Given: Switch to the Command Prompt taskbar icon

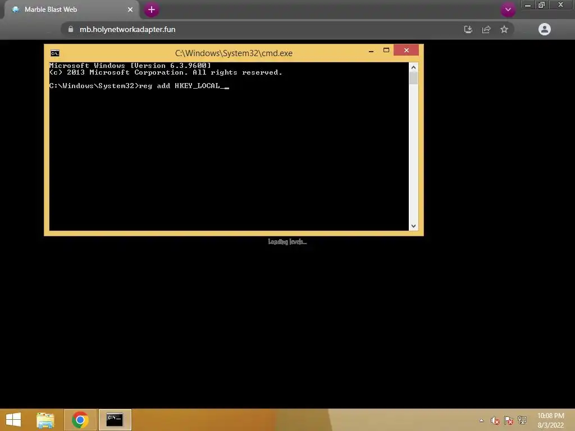Looking at the screenshot, I should click(115, 420).
